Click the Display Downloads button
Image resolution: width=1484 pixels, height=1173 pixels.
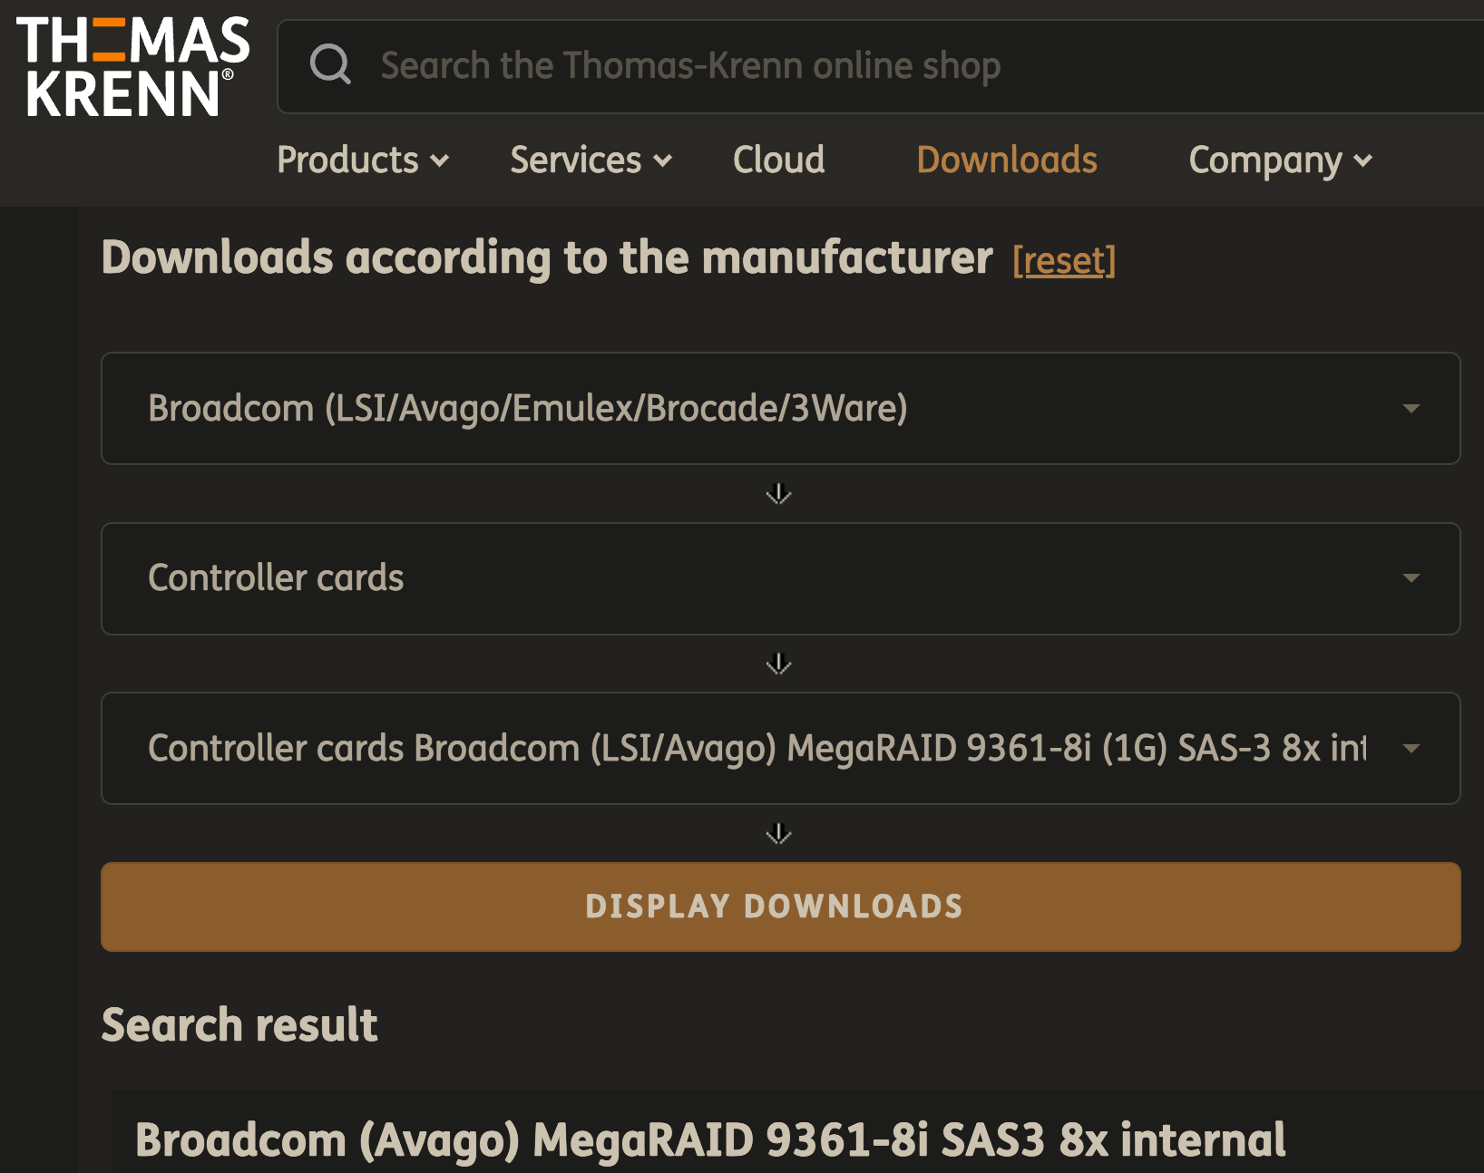(x=780, y=906)
